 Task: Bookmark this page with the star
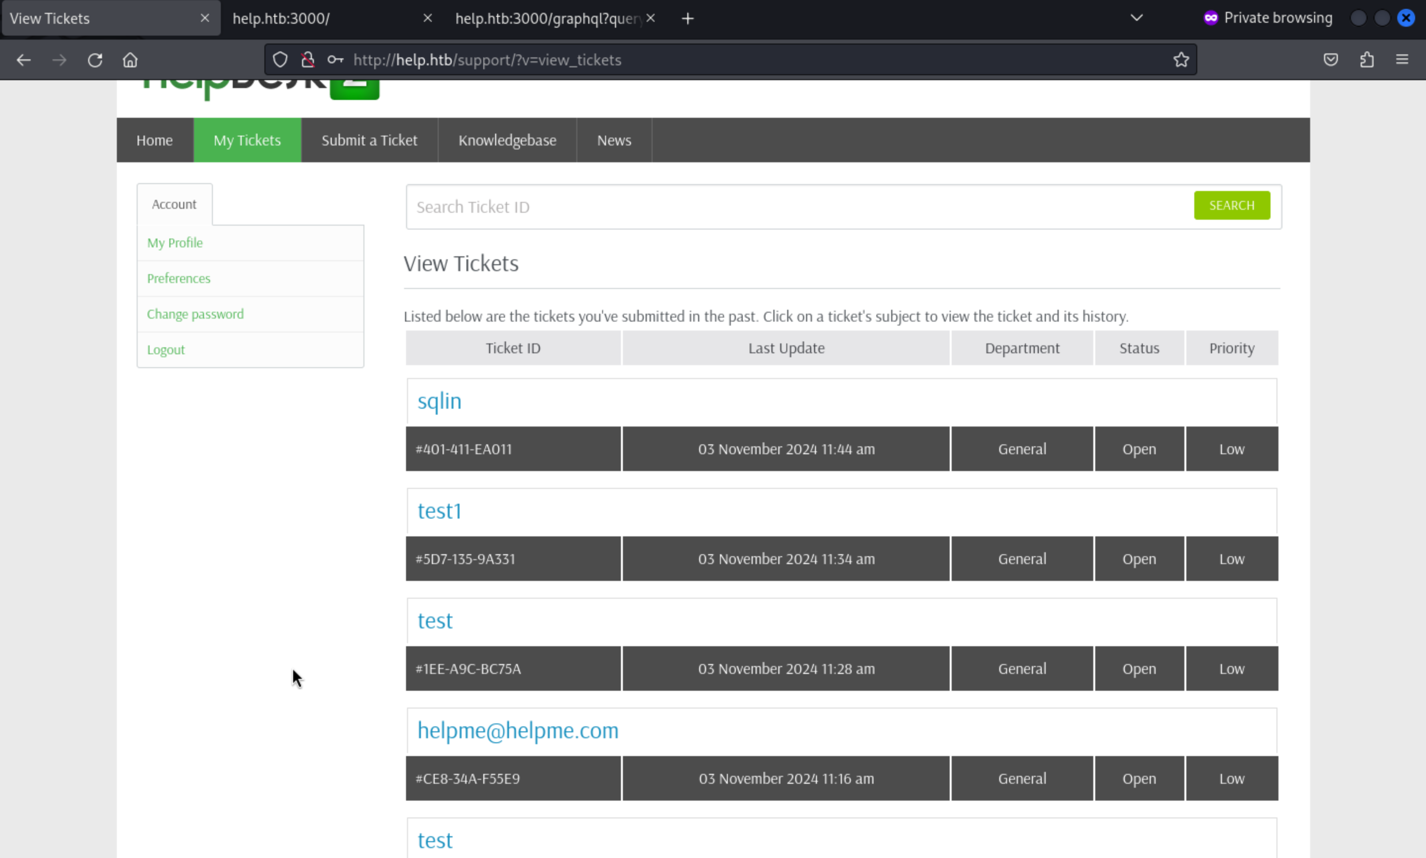pyautogui.click(x=1181, y=59)
